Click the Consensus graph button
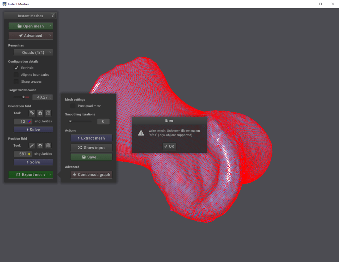 point(91,175)
